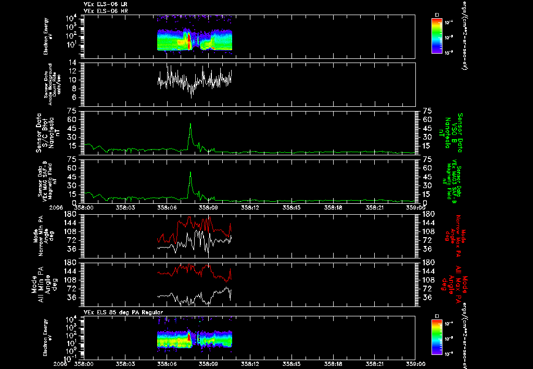Click the red intensity burst in the ELS-06 spectrogram
The width and height of the screenshot is (533, 369).
click(189, 41)
